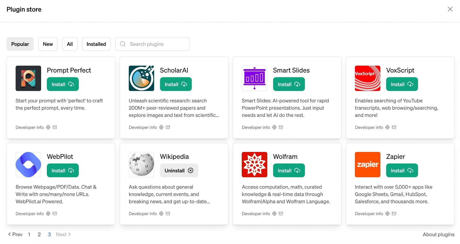Show All plugins filter
This screenshot has width=460, height=244.
(x=70, y=44)
